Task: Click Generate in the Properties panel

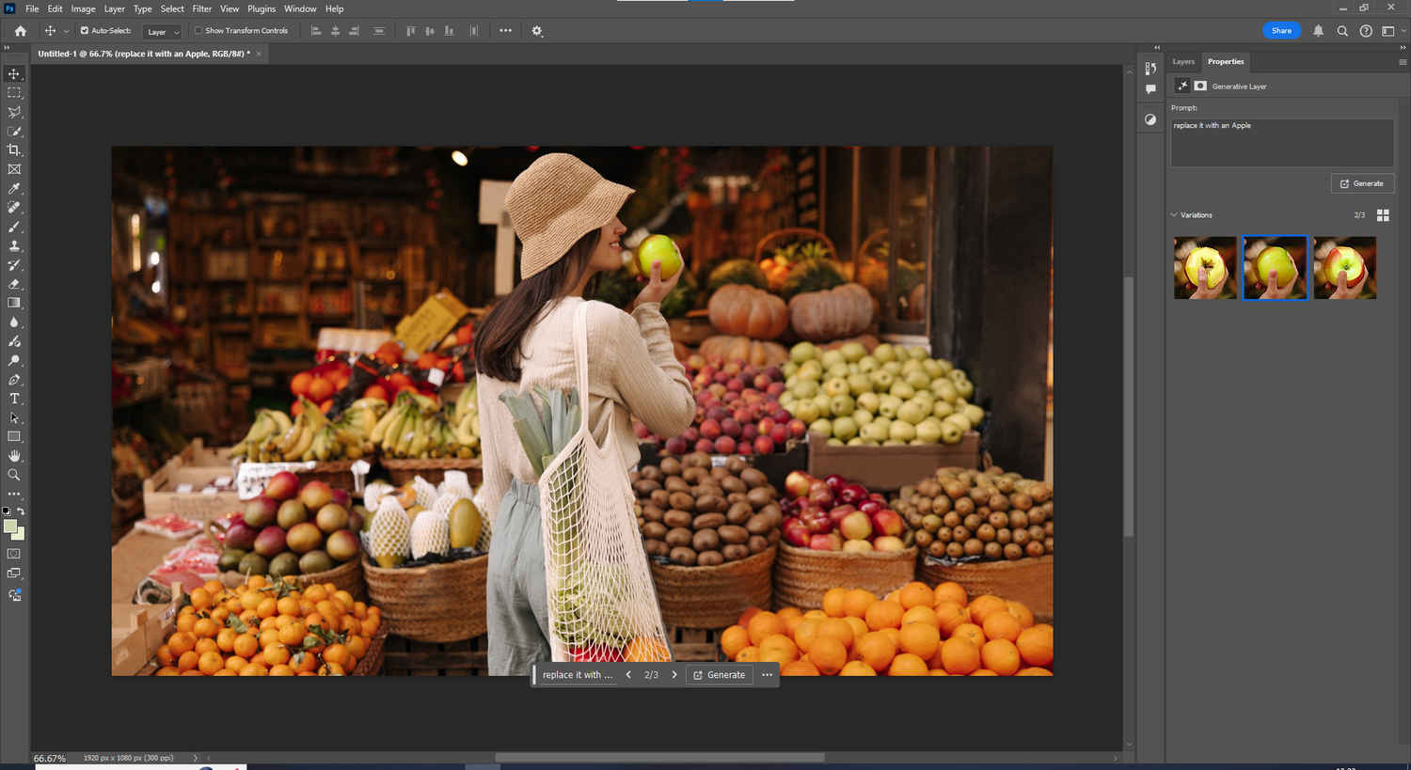Action: [x=1362, y=183]
